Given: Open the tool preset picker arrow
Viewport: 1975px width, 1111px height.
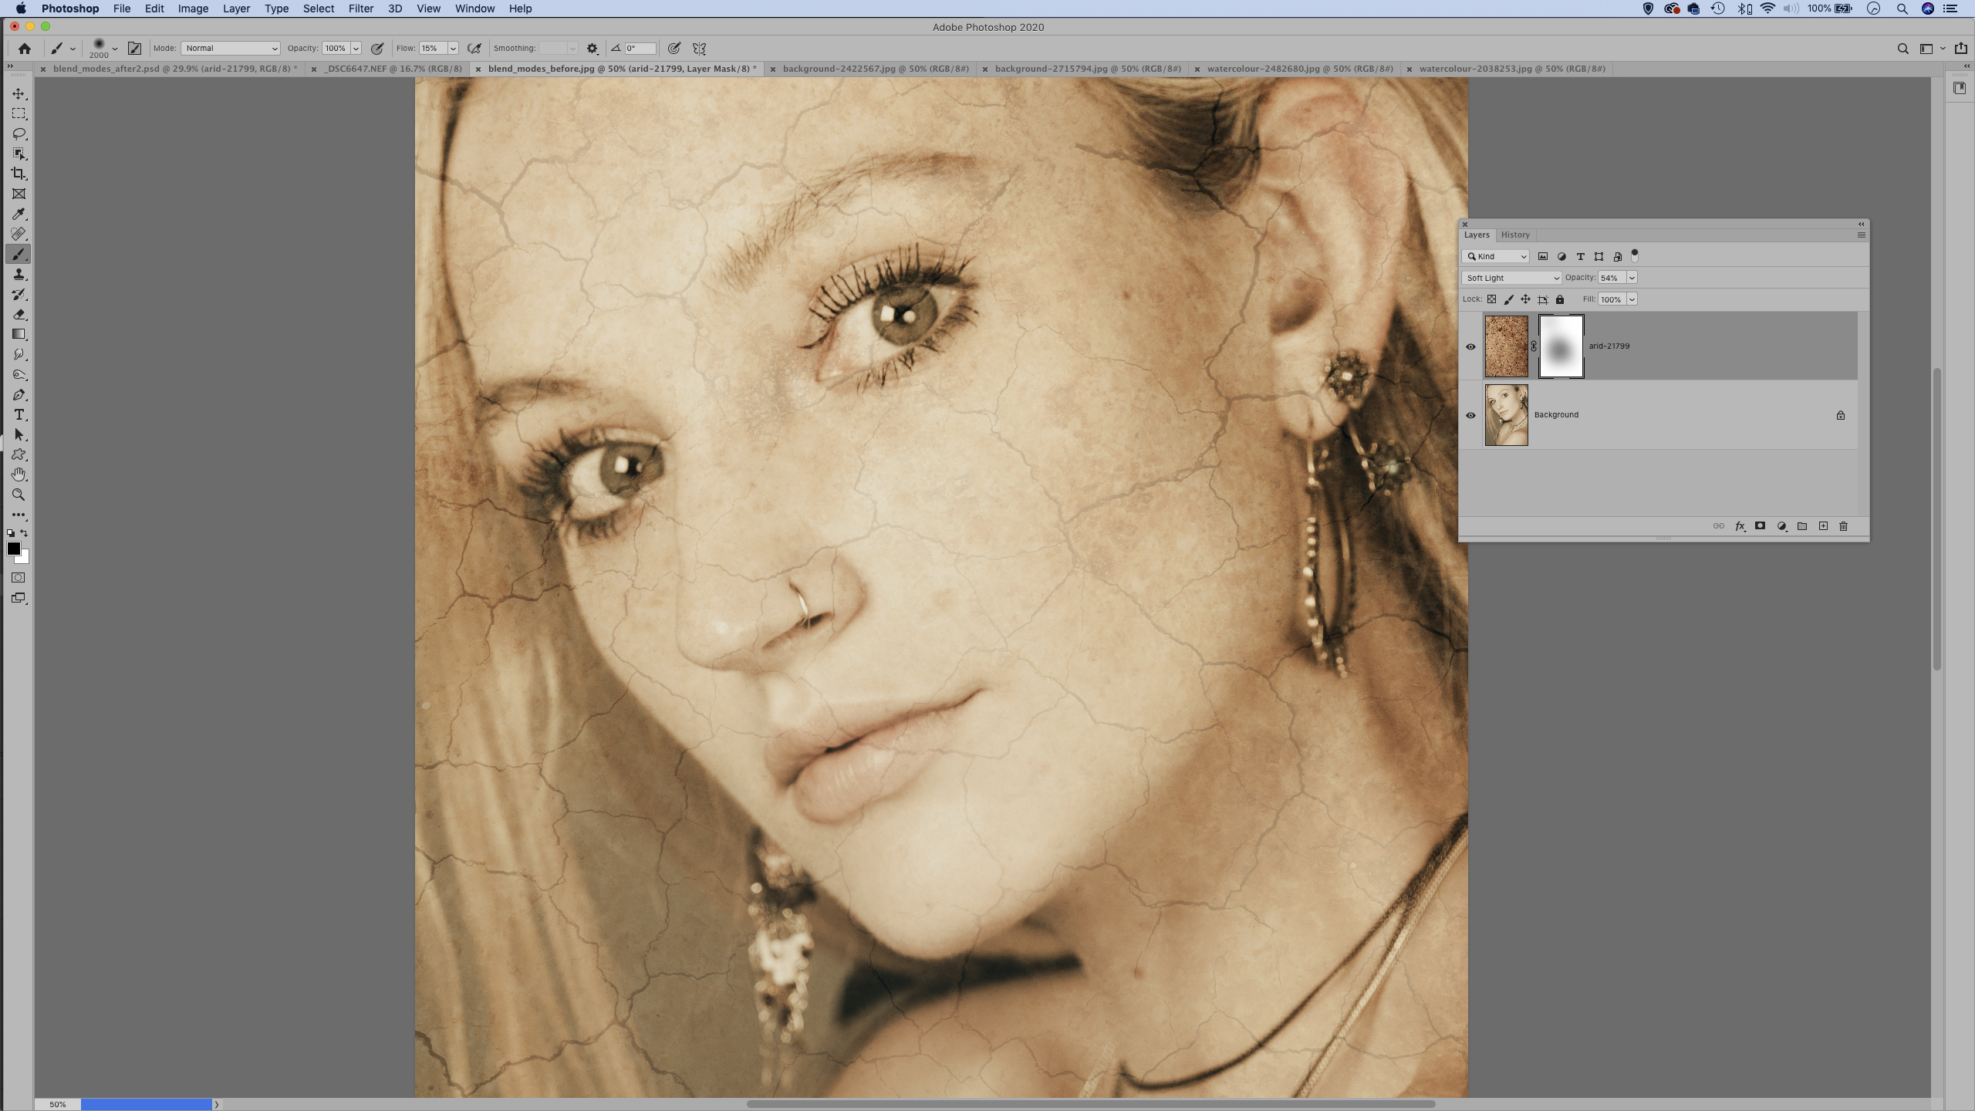Looking at the screenshot, I should click(x=73, y=49).
